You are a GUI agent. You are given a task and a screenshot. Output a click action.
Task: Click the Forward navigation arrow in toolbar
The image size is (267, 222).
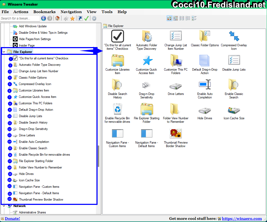[x=50, y=18]
